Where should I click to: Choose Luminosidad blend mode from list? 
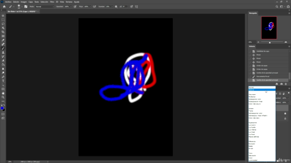[x=262, y=160]
